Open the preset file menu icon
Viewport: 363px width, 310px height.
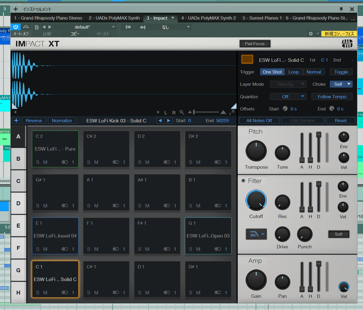(37, 27)
